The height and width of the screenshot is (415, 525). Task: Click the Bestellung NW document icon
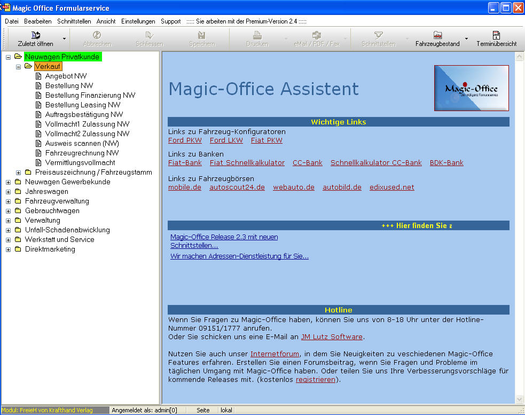[38, 86]
